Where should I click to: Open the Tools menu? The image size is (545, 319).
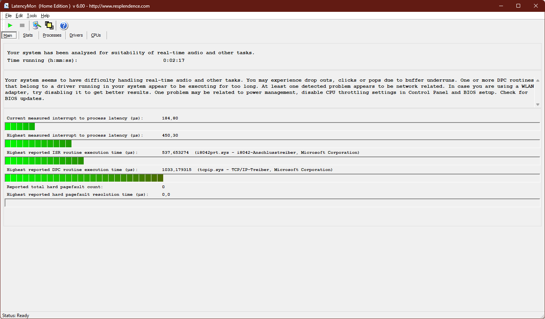point(32,16)
